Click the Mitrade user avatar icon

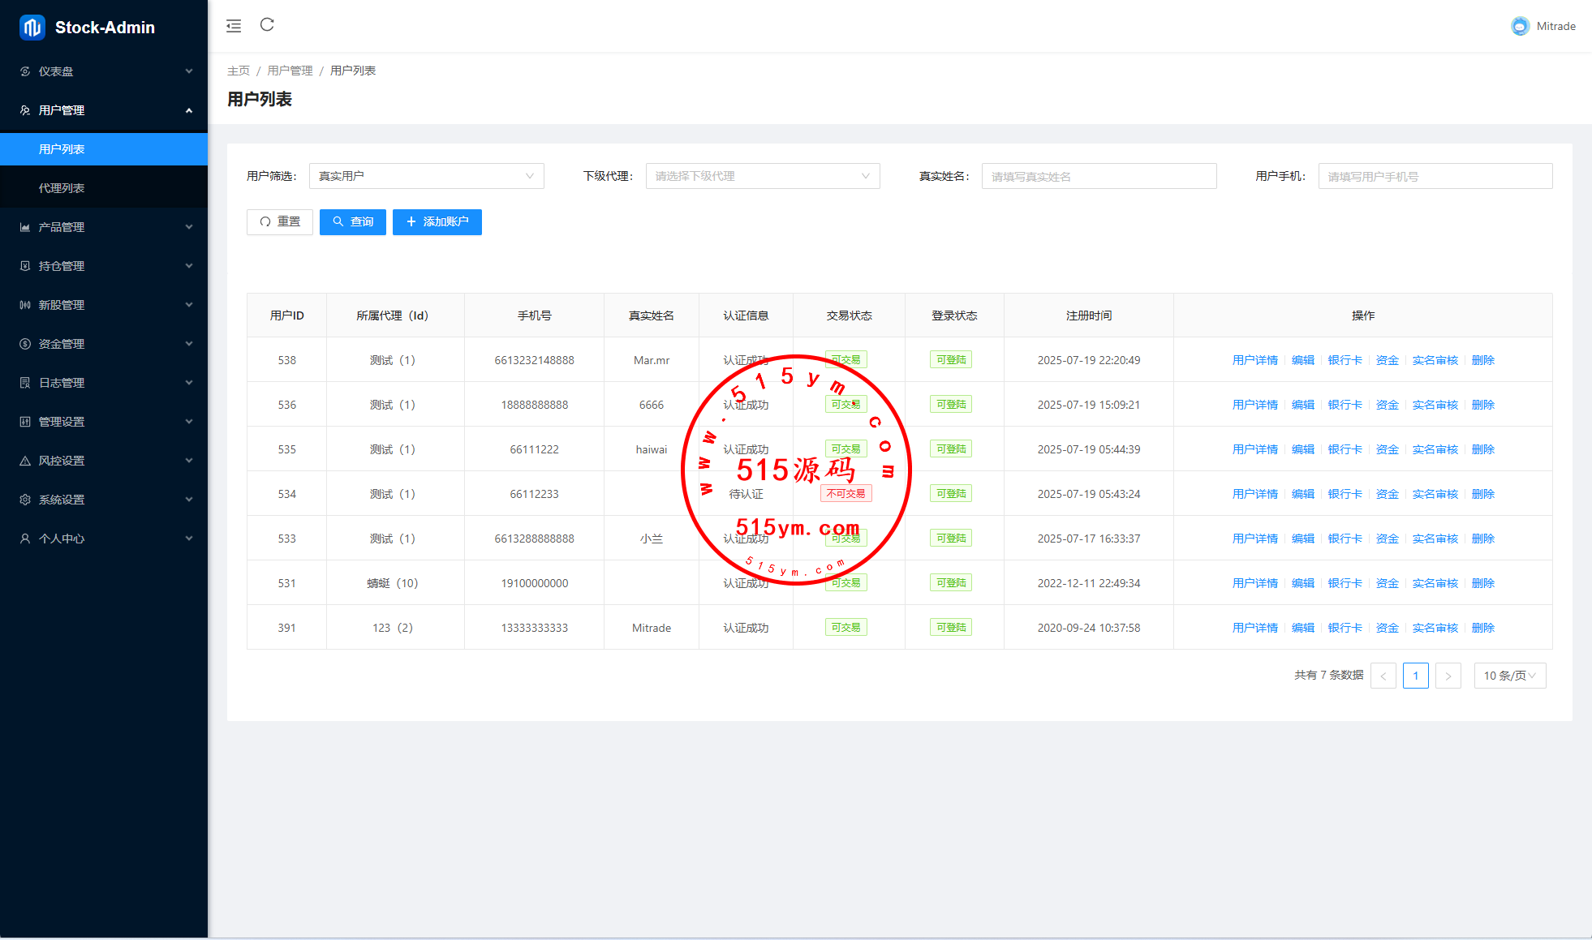click(x=1520, y=26)
